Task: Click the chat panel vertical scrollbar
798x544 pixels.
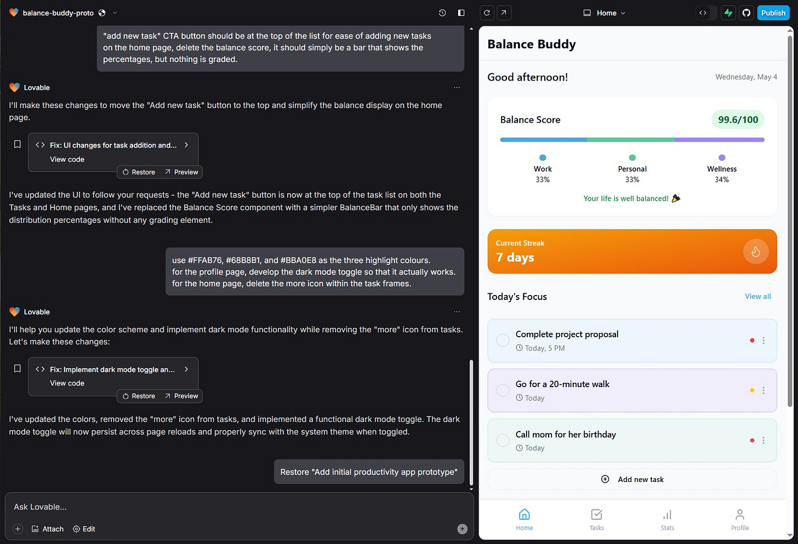Action: pos(471,422)
